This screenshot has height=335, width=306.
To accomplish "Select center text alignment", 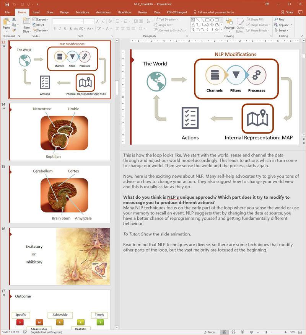I will (123, 28).
